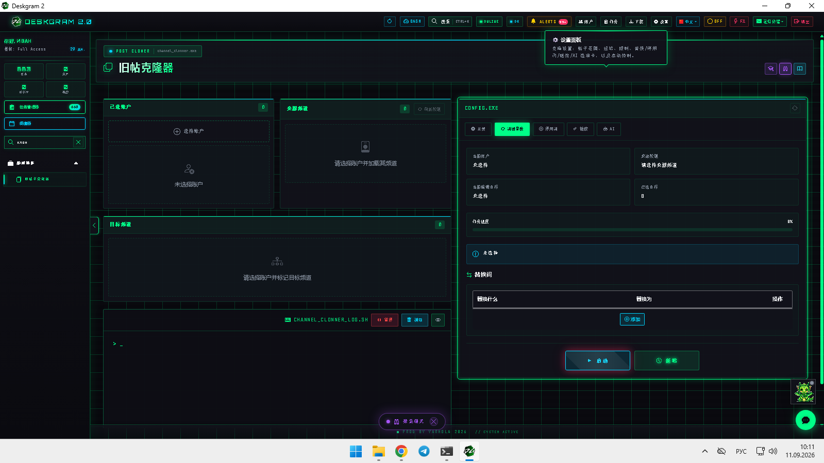Toggle log visibility eye icon
This screenshot has height=463, width=824.
438,320
